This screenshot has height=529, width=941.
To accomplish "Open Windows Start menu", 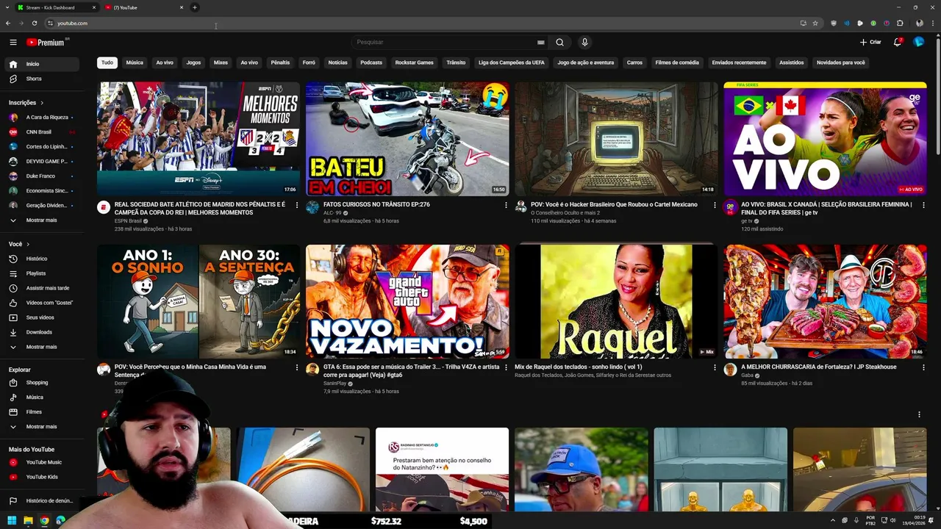I will [12, 521].
